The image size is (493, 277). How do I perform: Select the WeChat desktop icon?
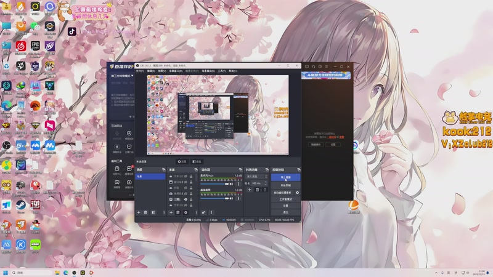(x=35, y=26)
